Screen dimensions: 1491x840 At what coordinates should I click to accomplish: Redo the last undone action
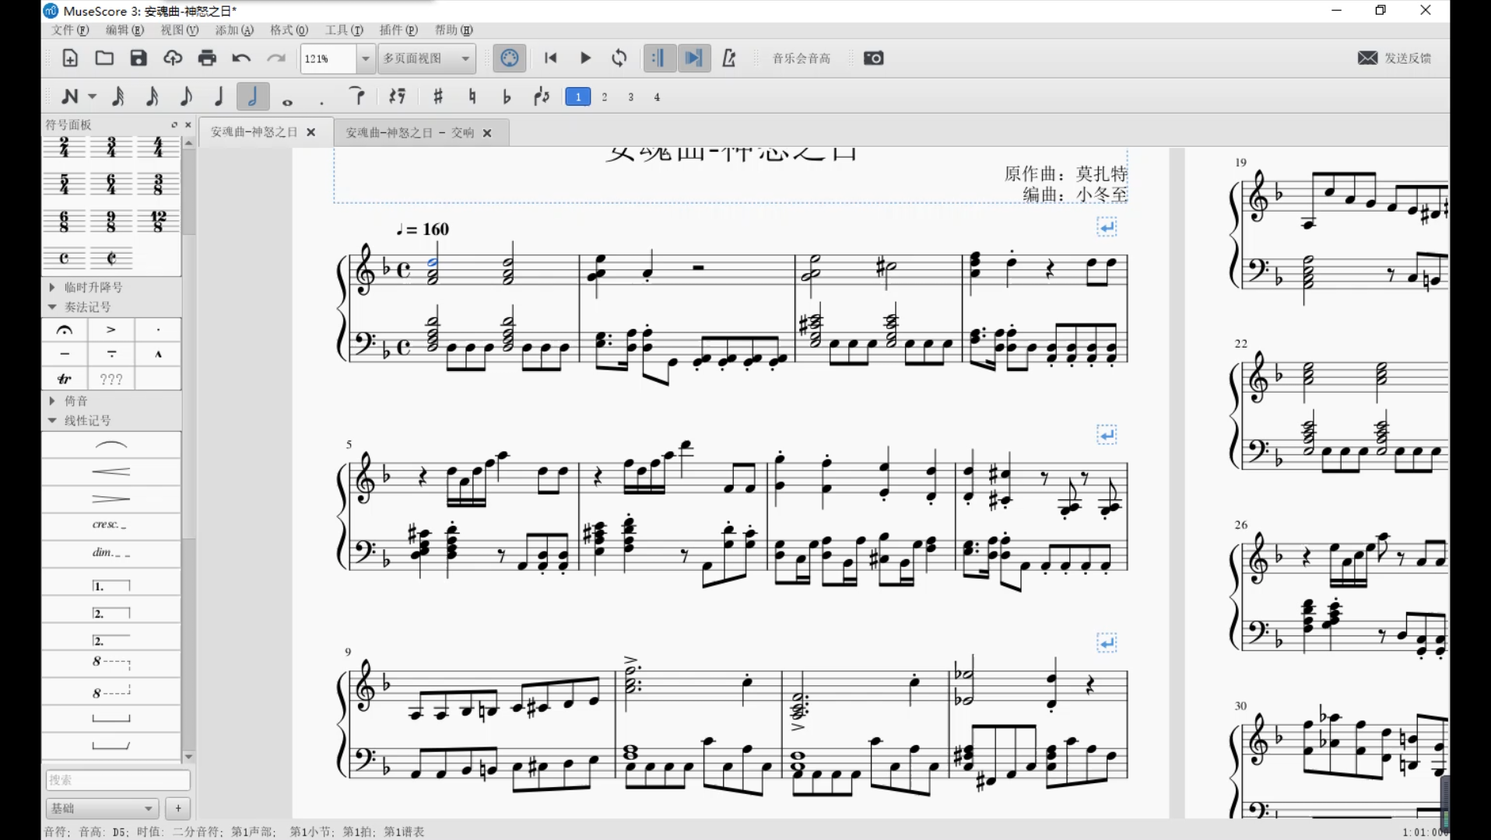[275, 58]
